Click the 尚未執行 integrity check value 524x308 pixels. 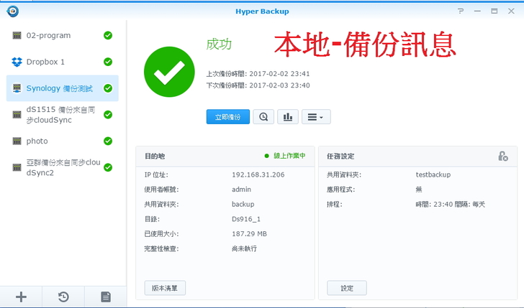coord(244,248)
